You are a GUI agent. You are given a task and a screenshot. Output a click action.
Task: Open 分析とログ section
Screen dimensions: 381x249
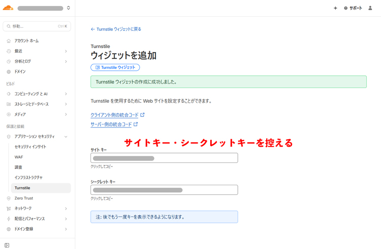click(x=22, y=61)
